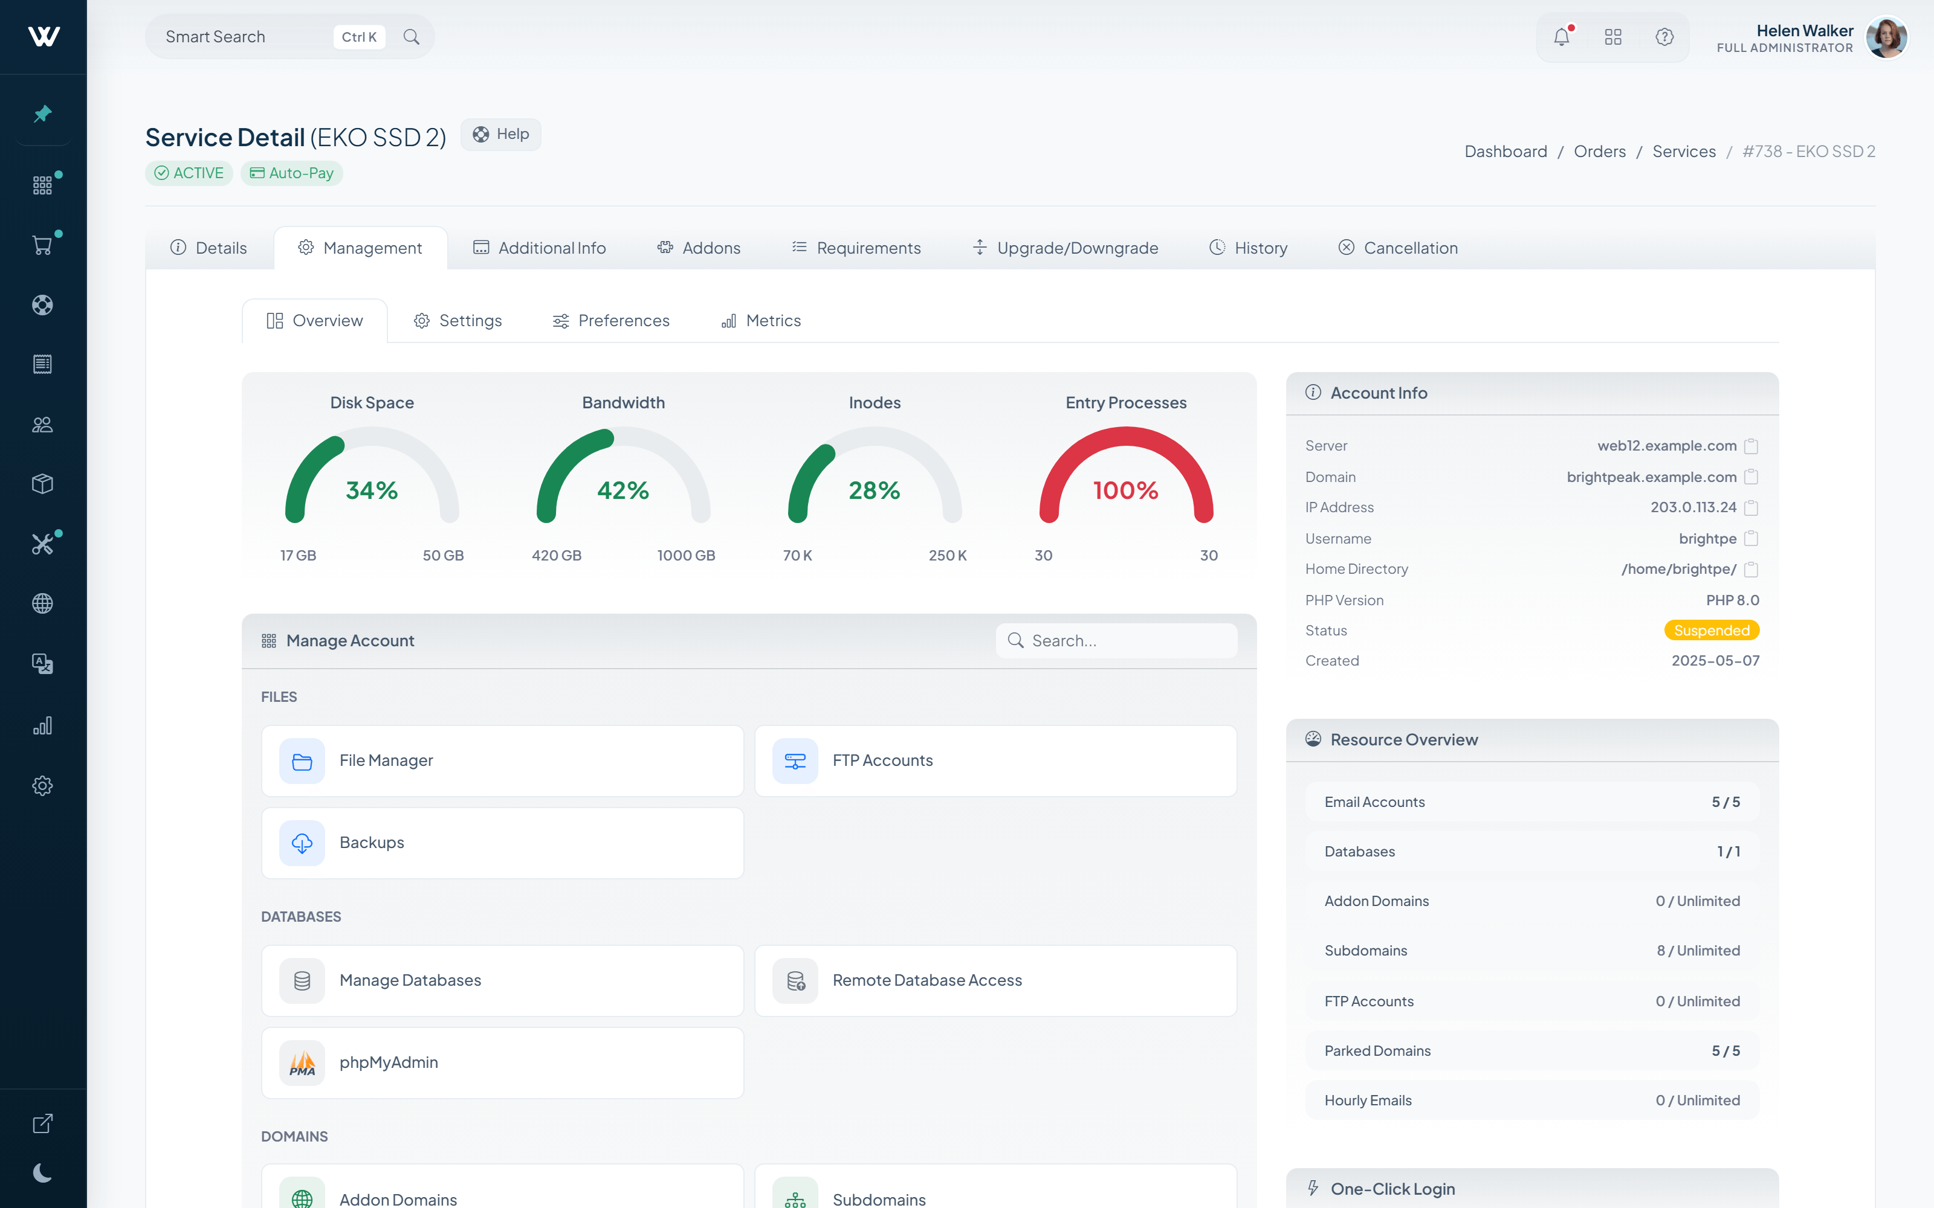Click the Suspended status badge
The image size is (1934, 1208).
coord(1712,631)
